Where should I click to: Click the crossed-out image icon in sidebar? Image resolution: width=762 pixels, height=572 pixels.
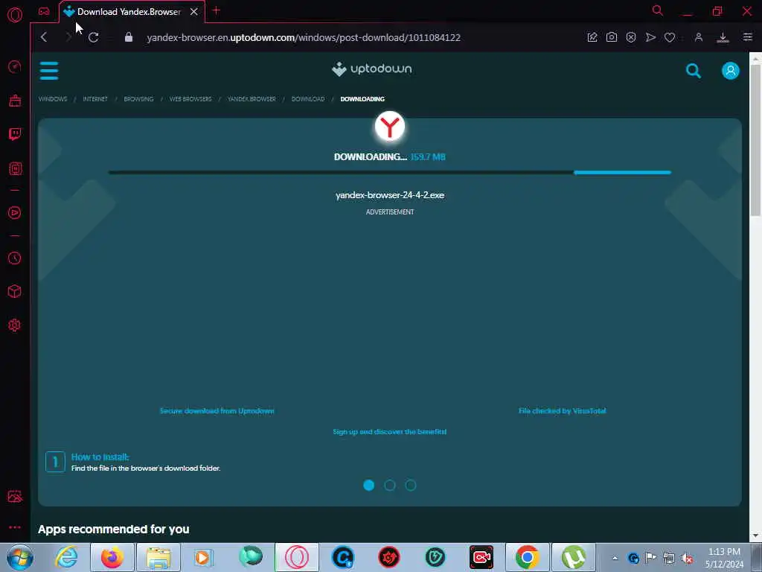(x=15, y=497)
